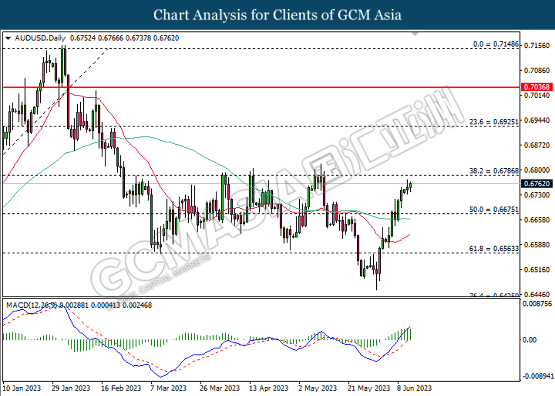Select the date label 2 May 2023
This screenshot has height=396, width=555.
point(317,388)
